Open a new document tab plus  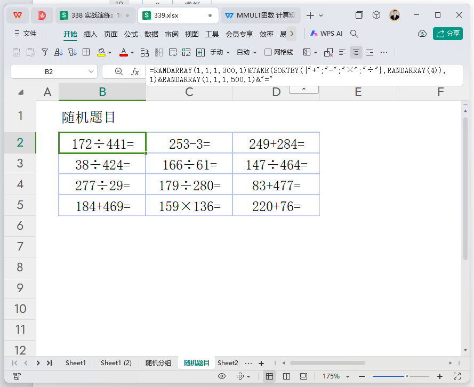[x=310, y=15]
